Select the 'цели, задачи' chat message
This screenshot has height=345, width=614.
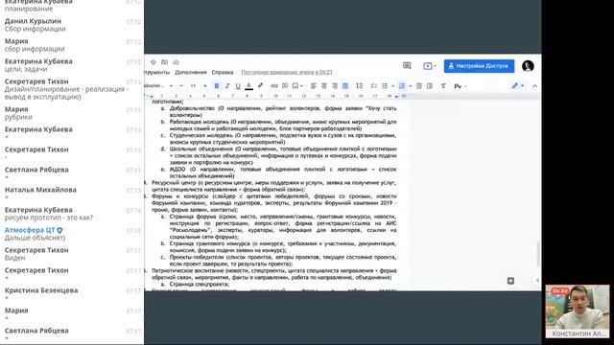(x=26, y=69)
